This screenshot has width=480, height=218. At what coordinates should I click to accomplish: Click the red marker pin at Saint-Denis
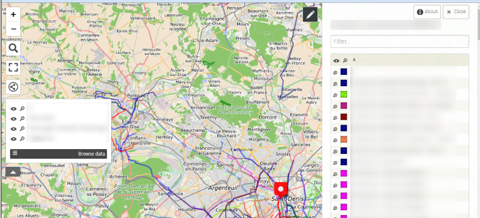tap(281, 189)
